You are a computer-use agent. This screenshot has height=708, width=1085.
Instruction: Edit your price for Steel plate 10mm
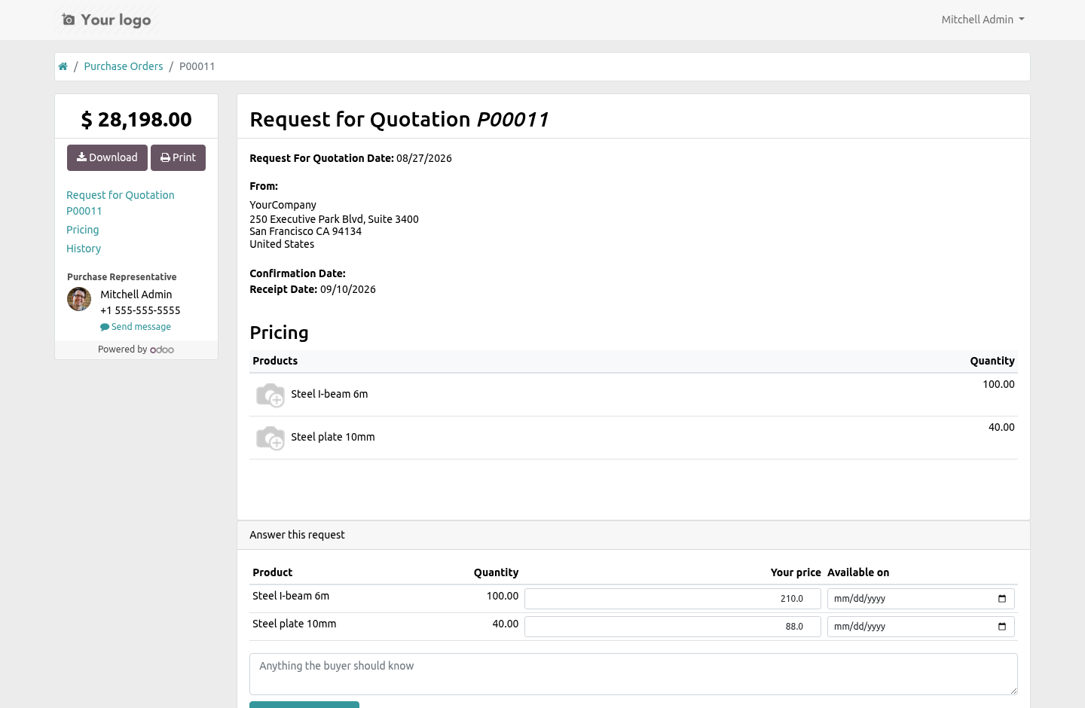point(673,627)
